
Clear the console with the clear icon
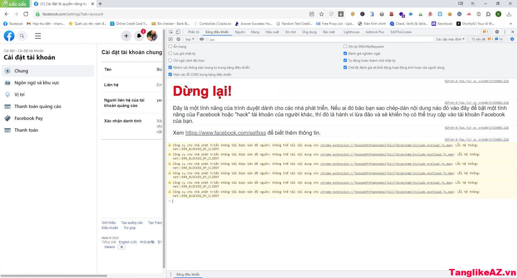tap(178, 39)
